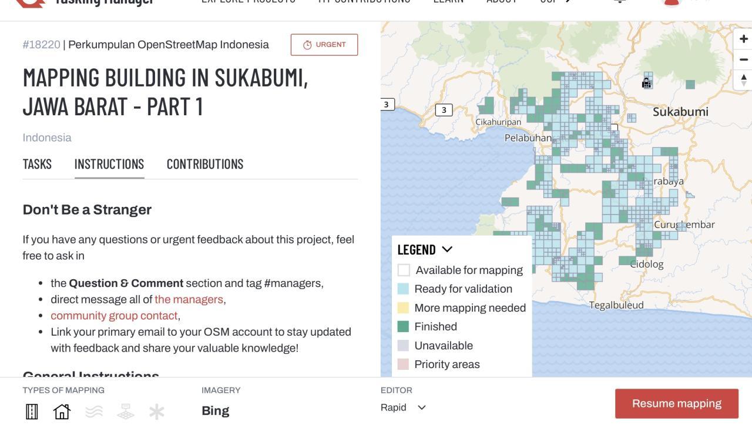The width and height of the screenshot is (752, 428).
Task: Click the Ready for validation legend swatch
Action: (x=403, y=289)
